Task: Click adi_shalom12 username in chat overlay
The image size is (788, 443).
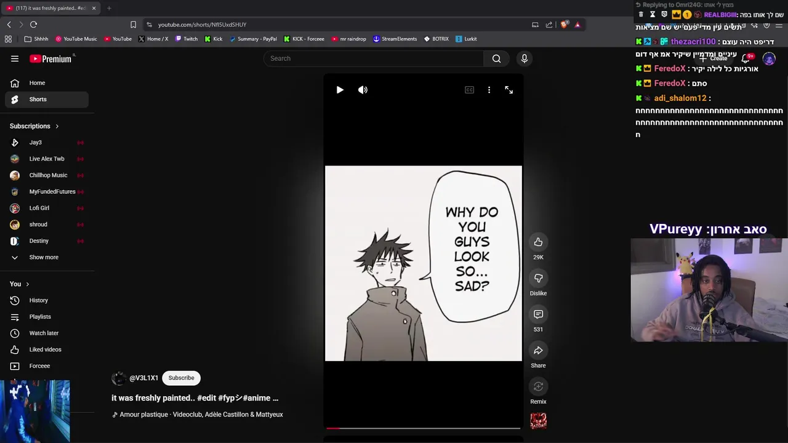Action: click(680, 98)
